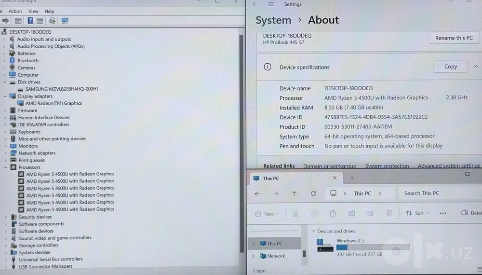Go back in the Settings window
The width and height of the screenshot is (482, 275).
click(255, 4)
